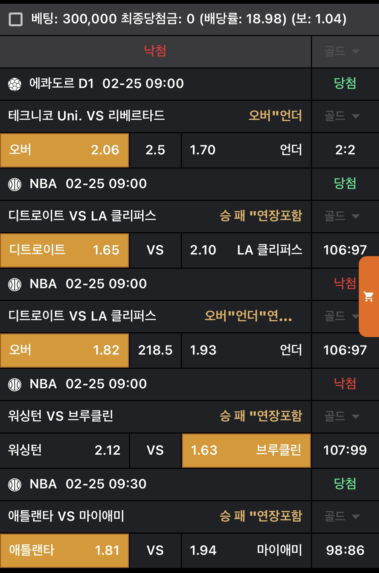Viewport: 379px width, 573px height.
Task: Pick 디트로이트 1.65 win bet
Action: click(x=64, y=250)
